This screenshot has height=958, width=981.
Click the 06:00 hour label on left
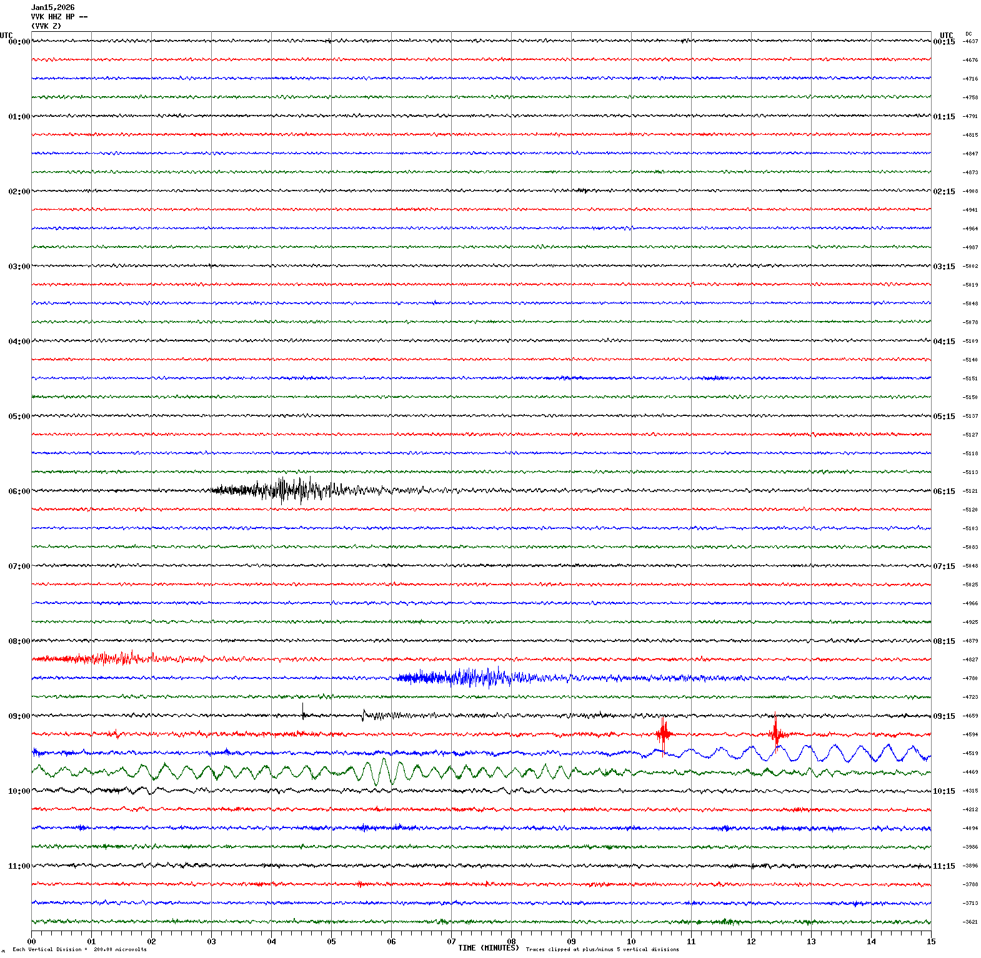pos(19,491)
